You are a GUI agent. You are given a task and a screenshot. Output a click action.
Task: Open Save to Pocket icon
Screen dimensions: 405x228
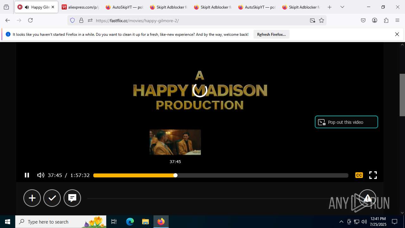(x=363, y=20)
